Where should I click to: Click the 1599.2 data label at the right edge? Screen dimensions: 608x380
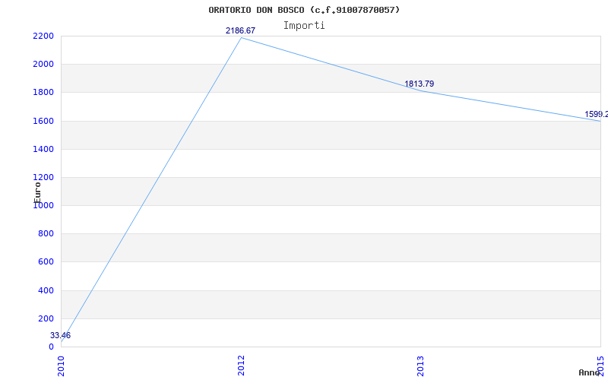click(597, 115)
